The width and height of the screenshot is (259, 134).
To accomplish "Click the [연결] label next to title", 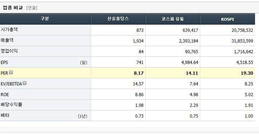I will [32, 8].
